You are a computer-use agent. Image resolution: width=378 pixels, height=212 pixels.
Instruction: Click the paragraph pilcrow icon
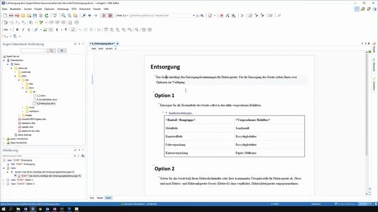coord(66,30)
